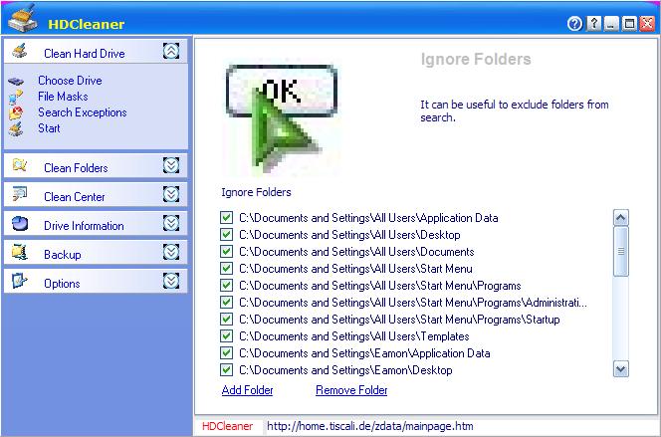661x437 pixels.
Task: Click the Drive Information header label
Action: (84, 226)
